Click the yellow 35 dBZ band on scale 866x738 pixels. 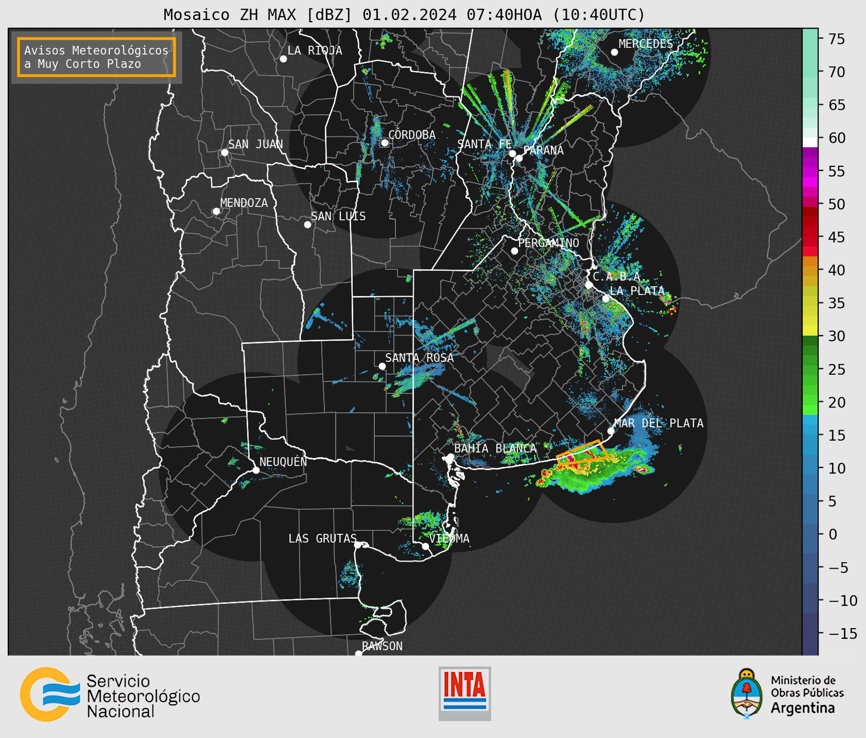tap(810, 303)
